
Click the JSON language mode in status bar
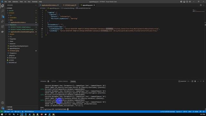point(196,112)
